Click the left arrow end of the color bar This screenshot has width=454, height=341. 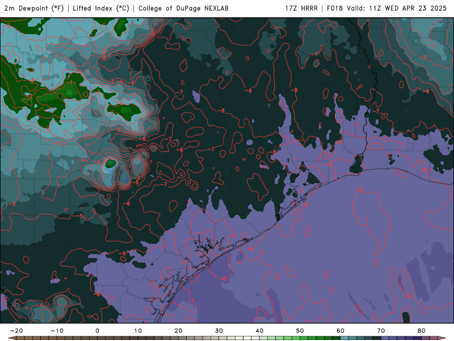pyautogui.click(x=11, y=338)
